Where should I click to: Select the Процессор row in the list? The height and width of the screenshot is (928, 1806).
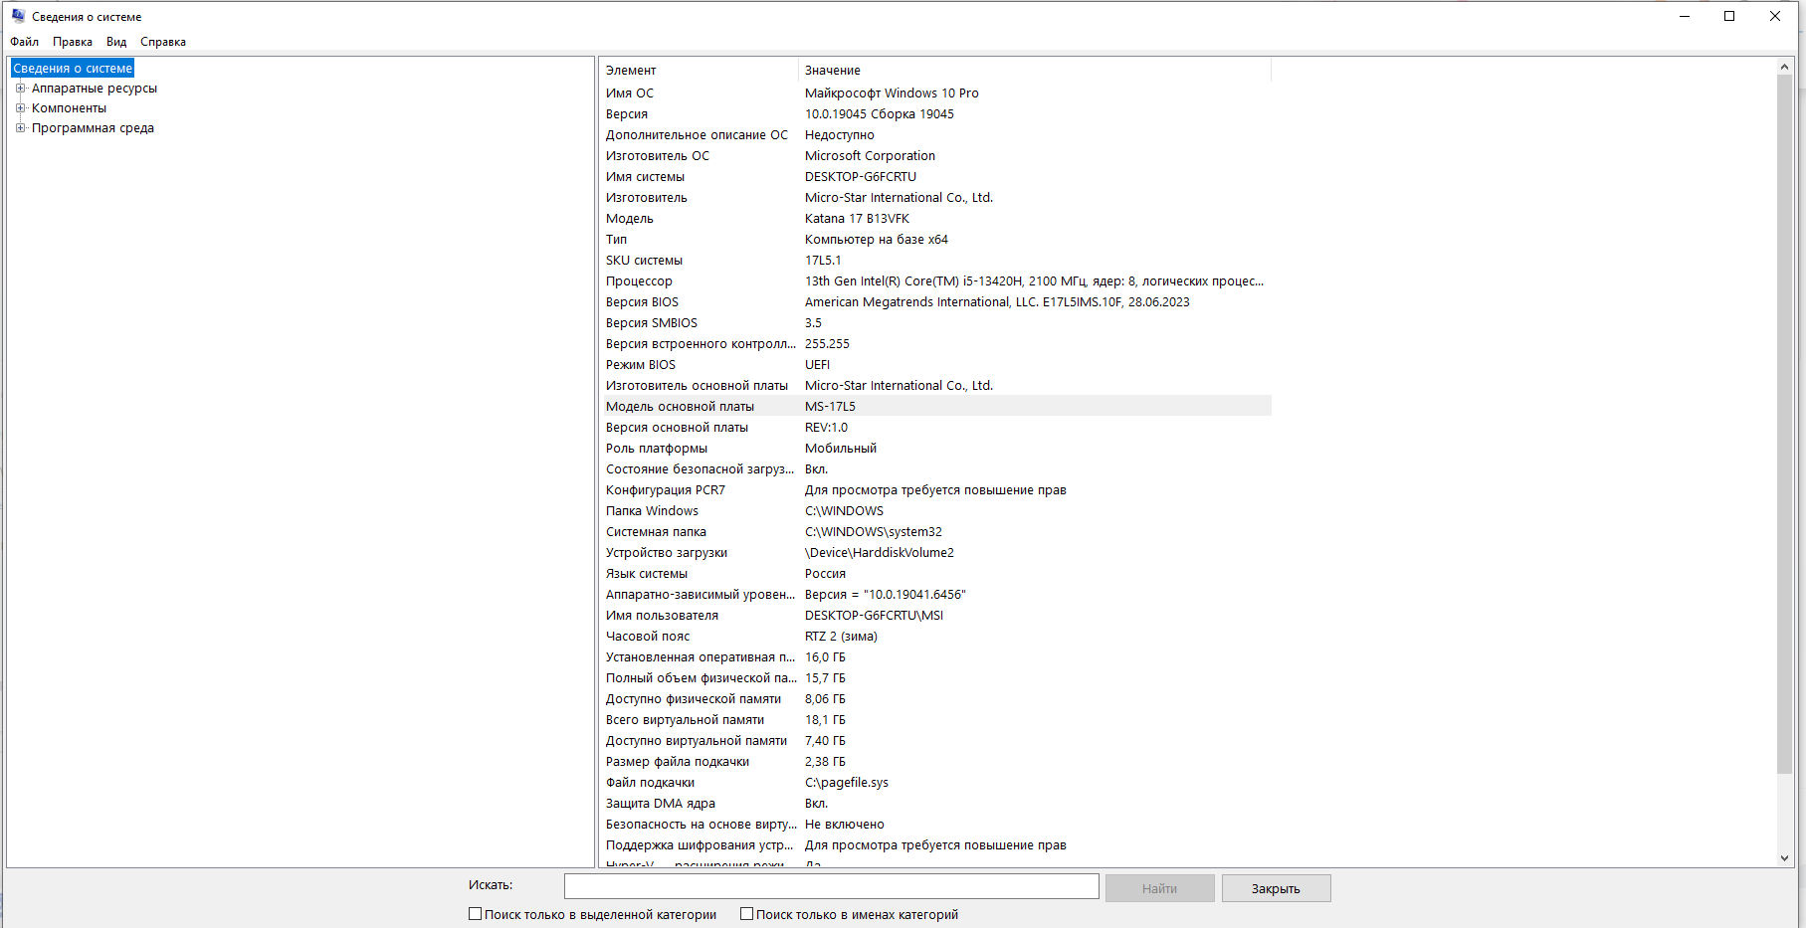point(639,281)
